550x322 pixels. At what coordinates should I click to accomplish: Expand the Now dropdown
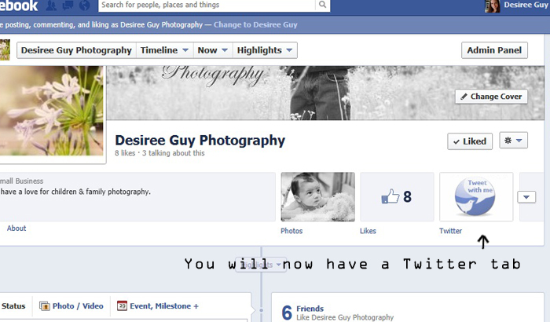tap(213, 50)
